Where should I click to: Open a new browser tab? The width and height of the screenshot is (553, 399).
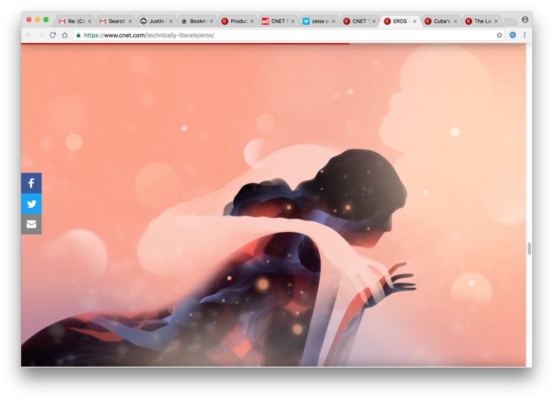pyautogui.click(x=511, y=20)
